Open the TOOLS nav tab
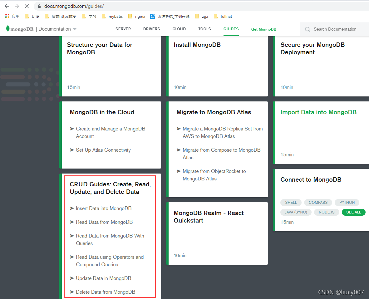369x299 pixels. click(204, 29)
